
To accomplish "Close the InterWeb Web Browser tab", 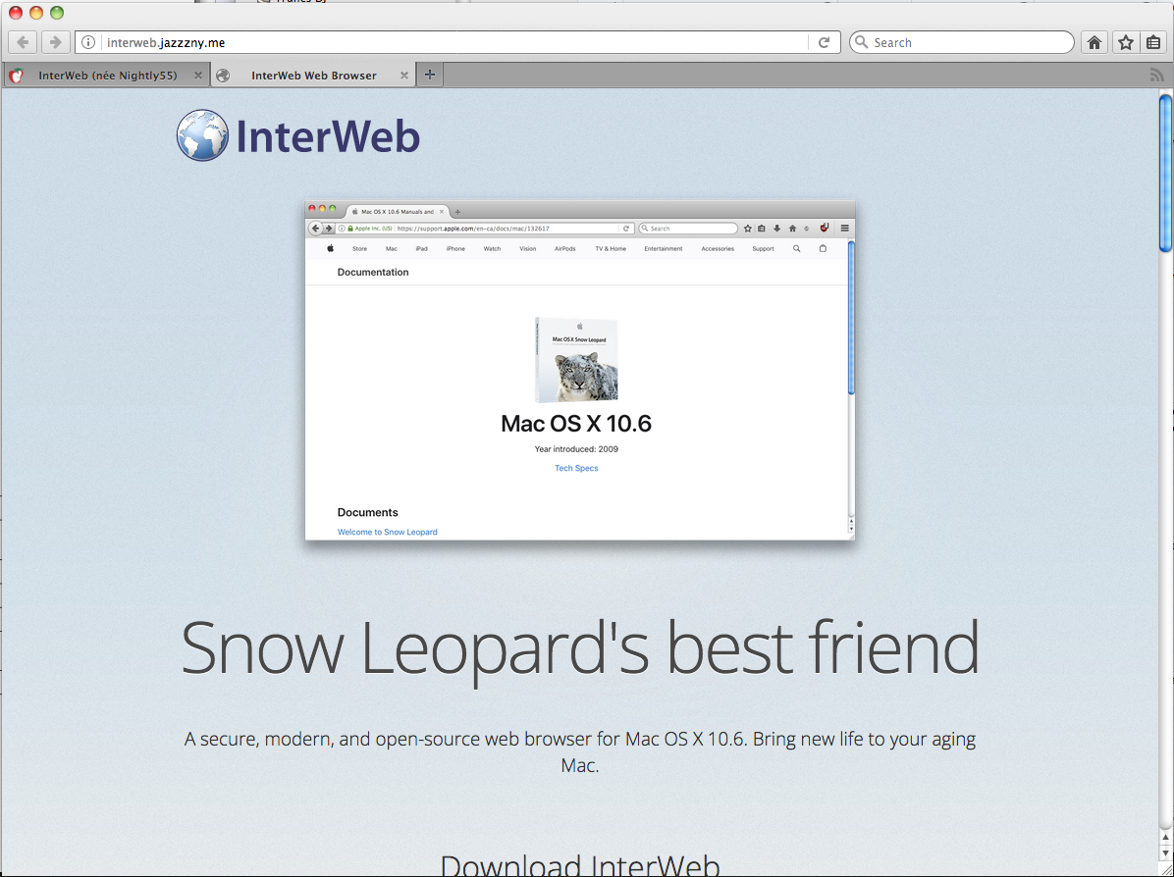I will tap(403, 75).
